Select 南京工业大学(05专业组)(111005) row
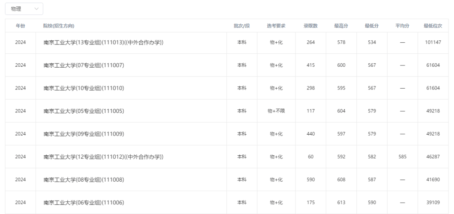Viewport: 454px width, 214px height. pyautogui.click(x=227, y=111)
